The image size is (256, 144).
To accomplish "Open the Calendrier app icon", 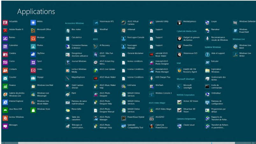I will (5, 47).
